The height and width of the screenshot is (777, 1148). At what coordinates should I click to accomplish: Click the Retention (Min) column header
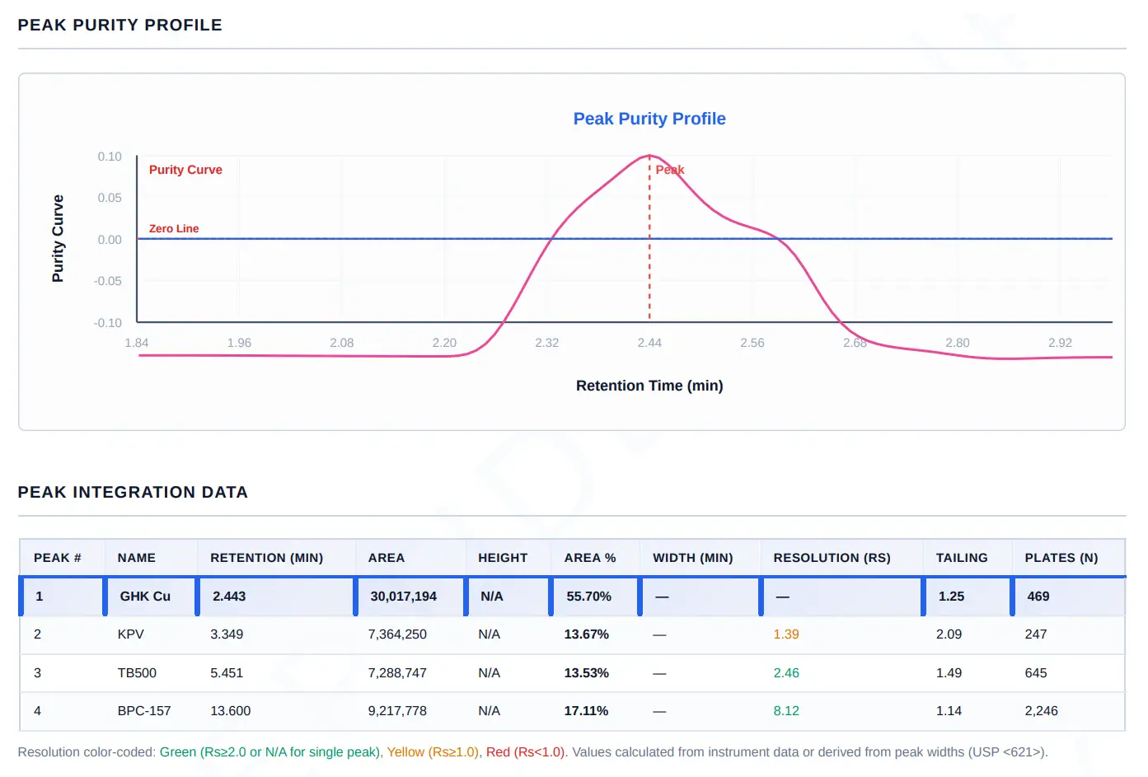click(266, 558)
